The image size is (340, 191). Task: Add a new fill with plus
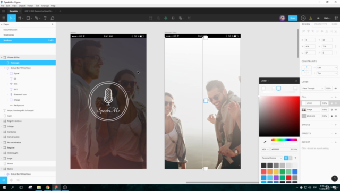[336, 97]
